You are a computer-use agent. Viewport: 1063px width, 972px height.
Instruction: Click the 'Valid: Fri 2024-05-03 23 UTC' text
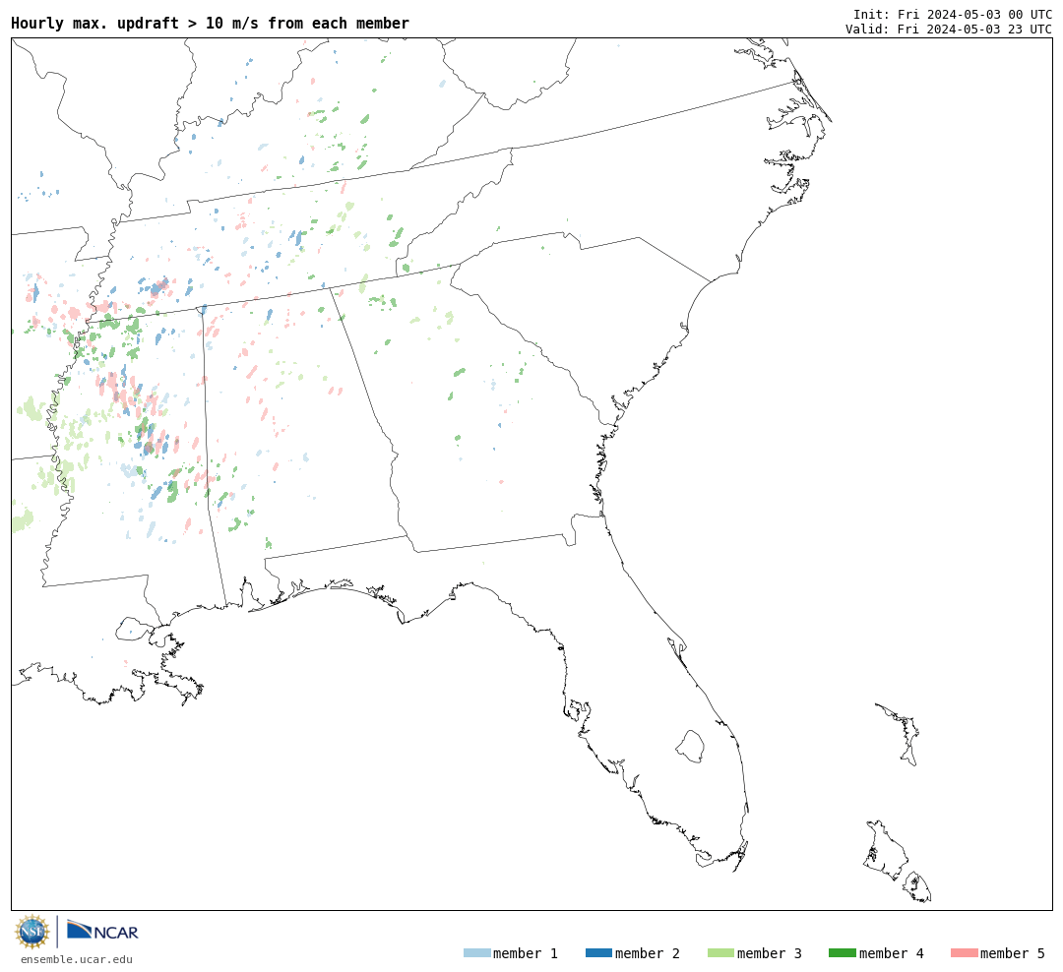[x=949, y=30]
